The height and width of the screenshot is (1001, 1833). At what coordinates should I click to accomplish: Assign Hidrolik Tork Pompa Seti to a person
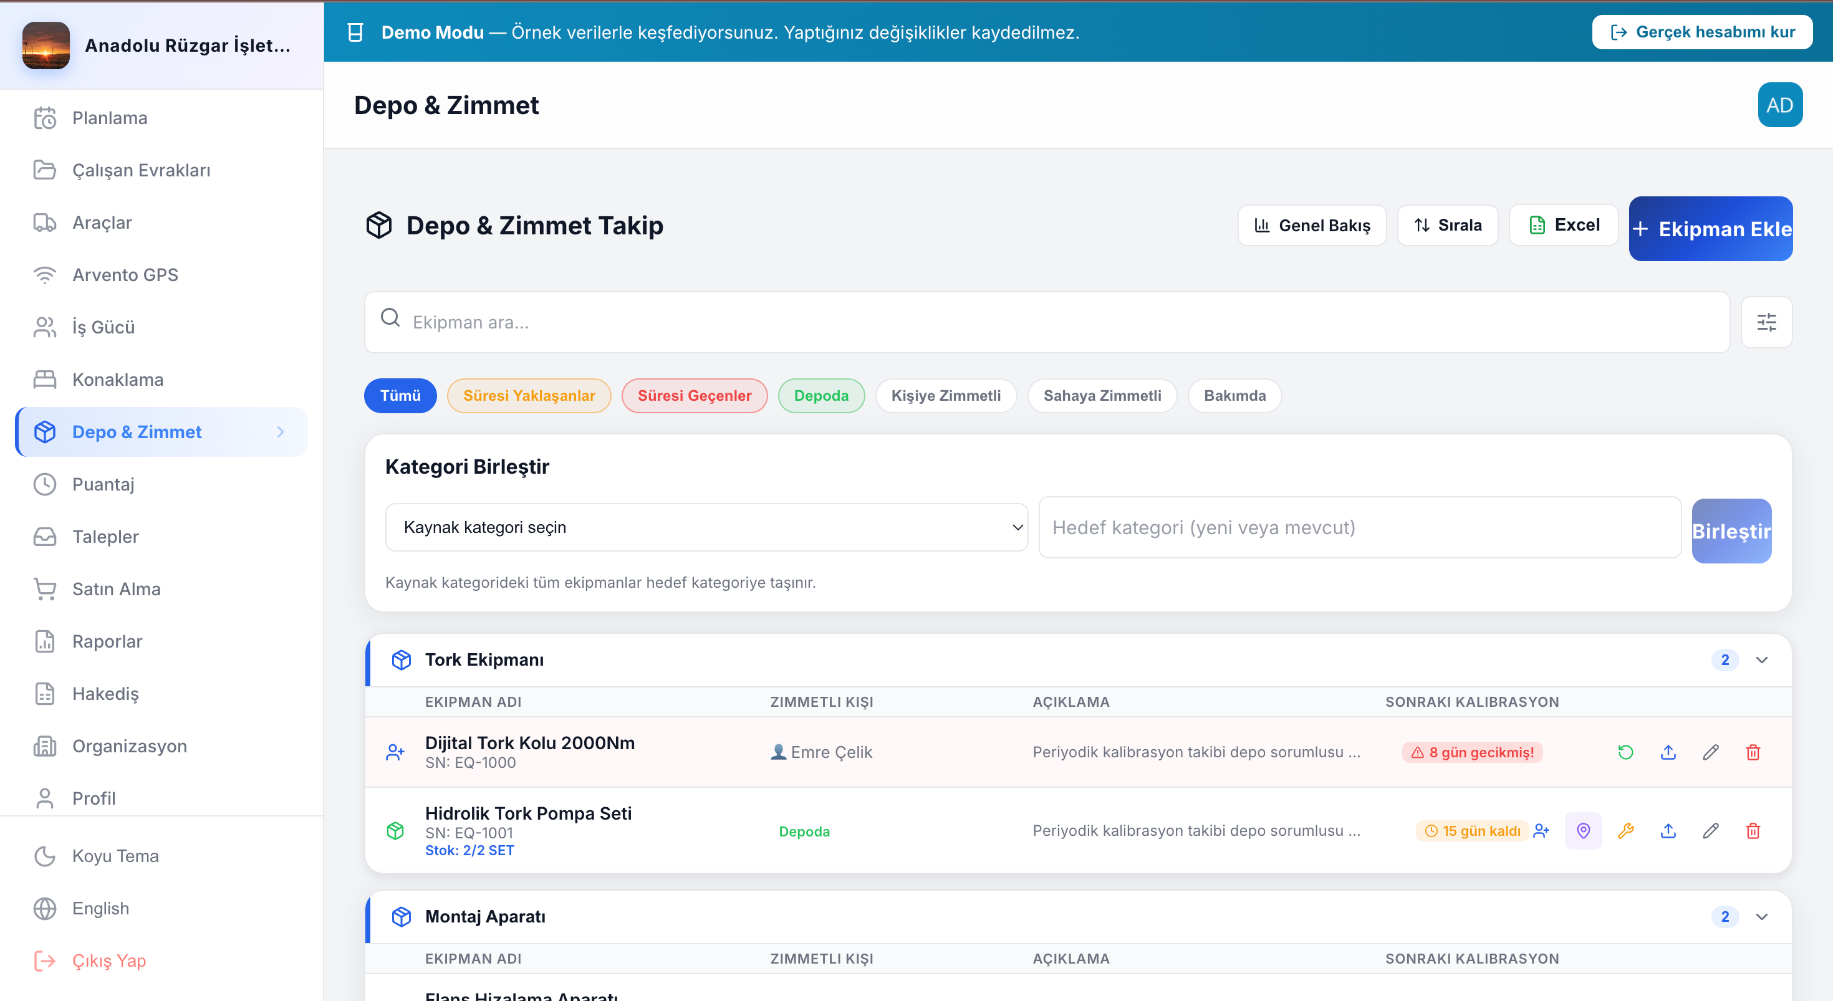pyautogui.click(x=1541, y=830)
